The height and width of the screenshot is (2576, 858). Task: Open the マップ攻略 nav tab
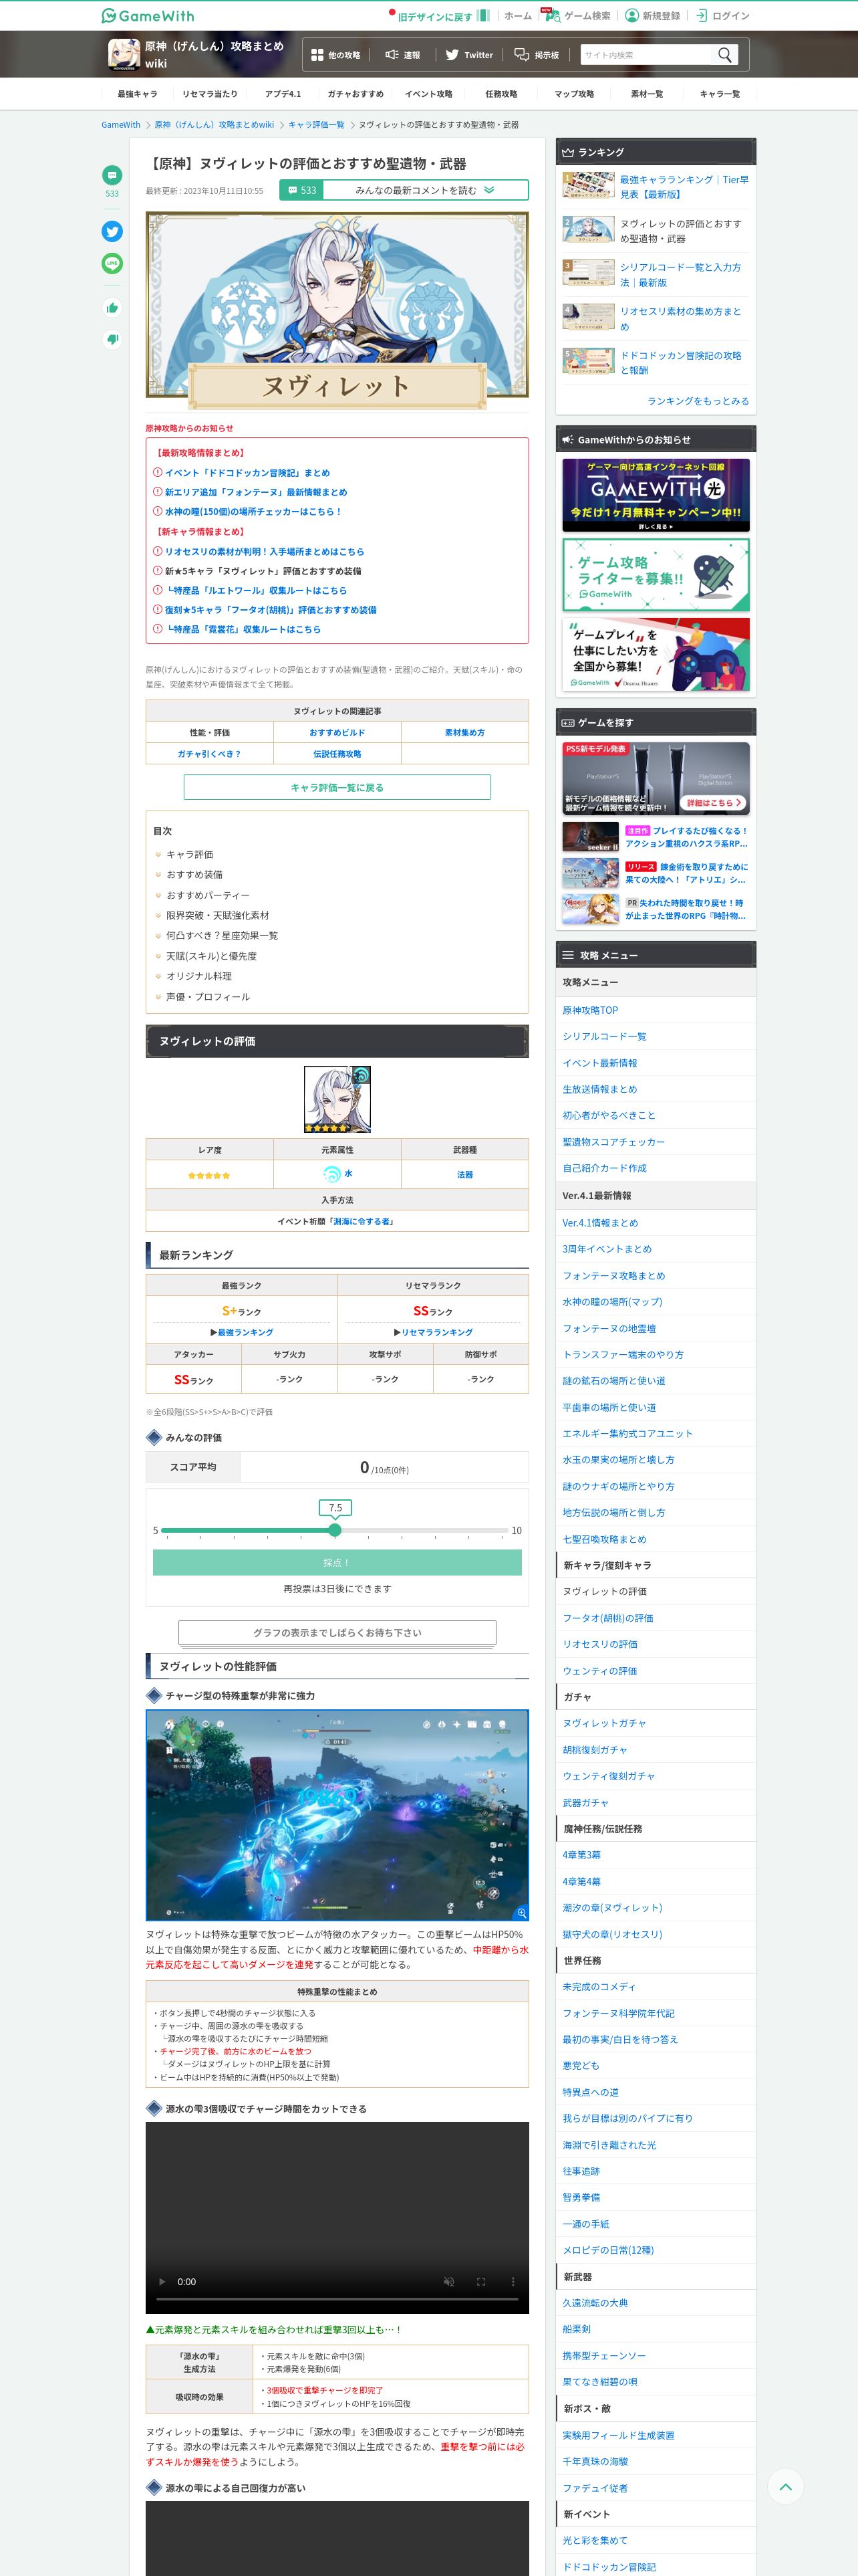(574, 94)
